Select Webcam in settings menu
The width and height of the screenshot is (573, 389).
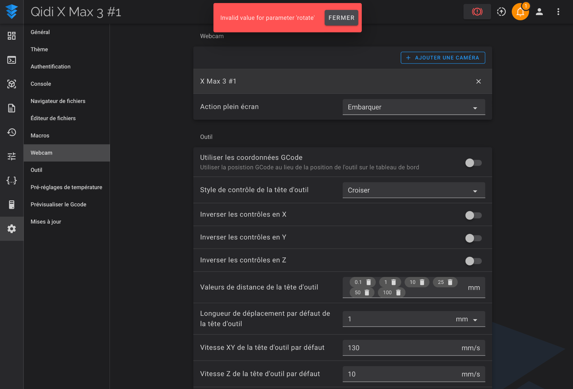[67, 153]
